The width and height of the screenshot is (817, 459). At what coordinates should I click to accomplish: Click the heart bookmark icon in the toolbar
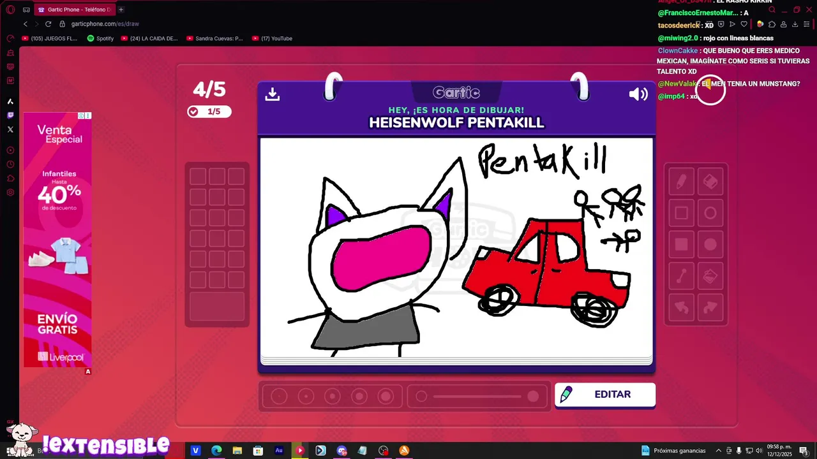[x=745, y=24]
